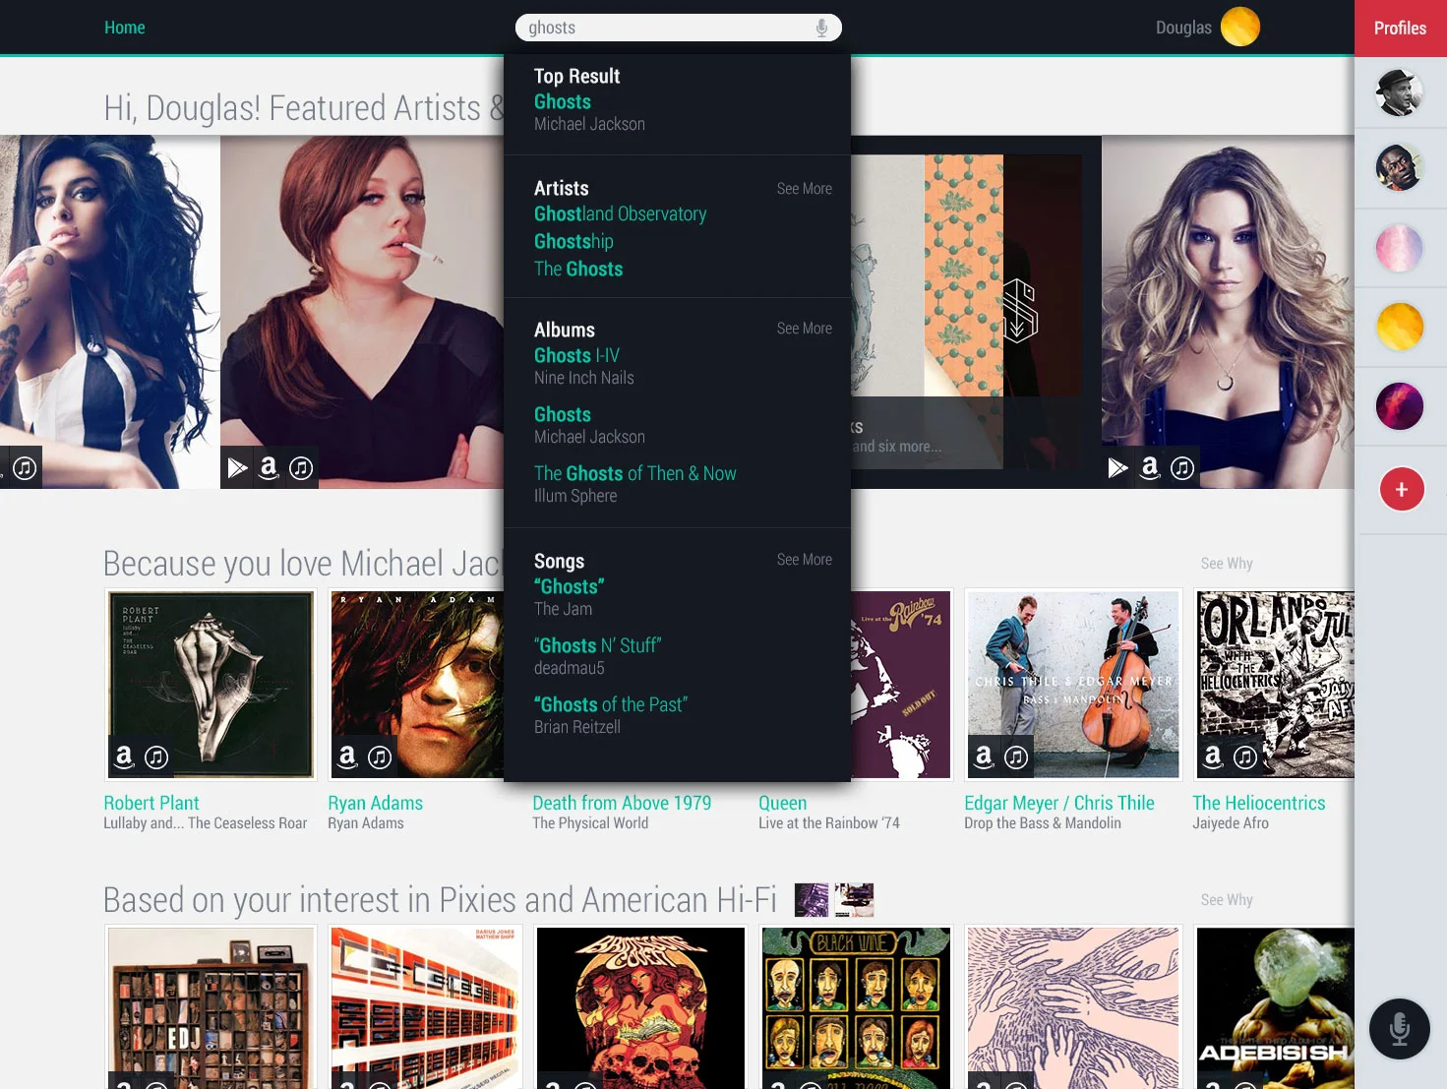This screenshot has height=1089, width=1447.
Task: Click the purple Pixies thumbnail beside the heading
Action: 812,899
